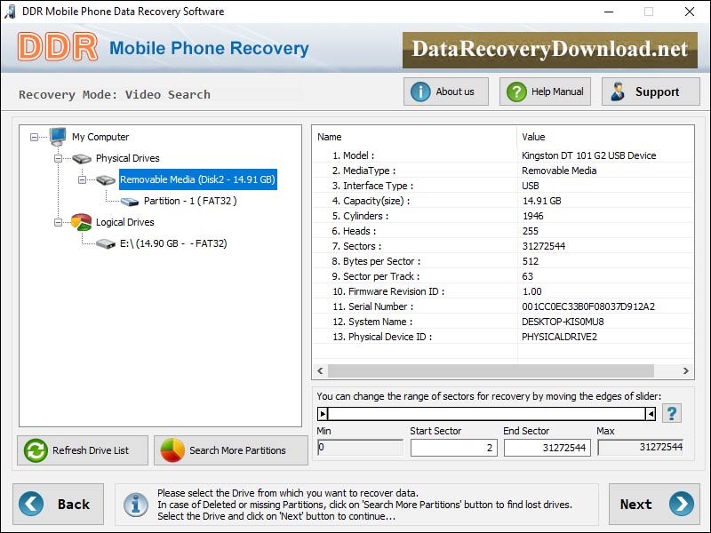711x533 pixels.
Task: Click the About us info icon
Action: point(420,91)
